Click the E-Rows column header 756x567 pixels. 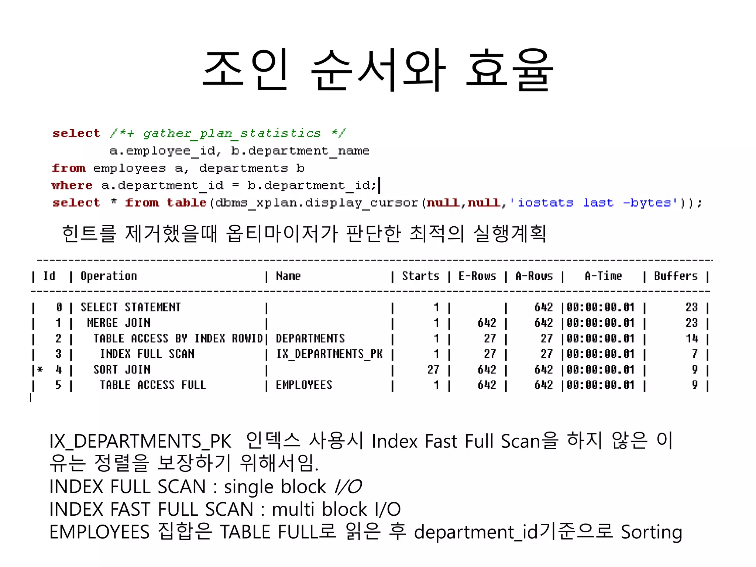tap(477, 276)
